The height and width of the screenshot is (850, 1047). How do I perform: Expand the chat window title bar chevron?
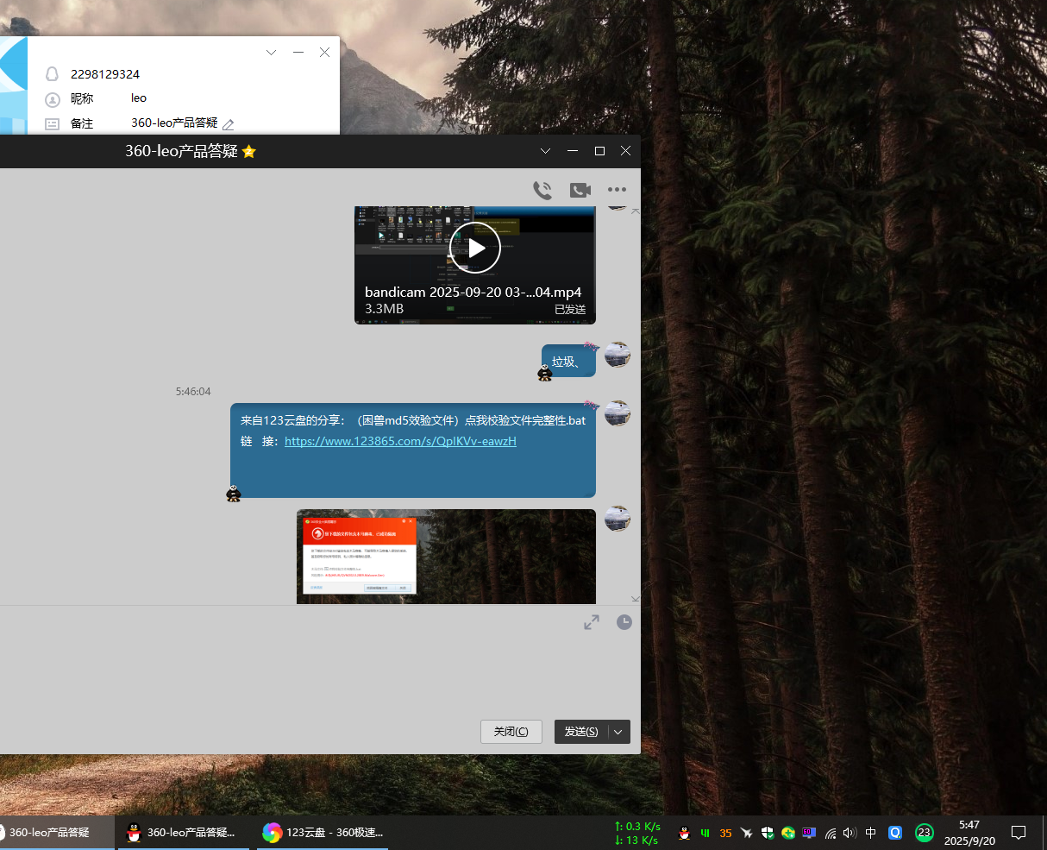click(x=545, y=151)
